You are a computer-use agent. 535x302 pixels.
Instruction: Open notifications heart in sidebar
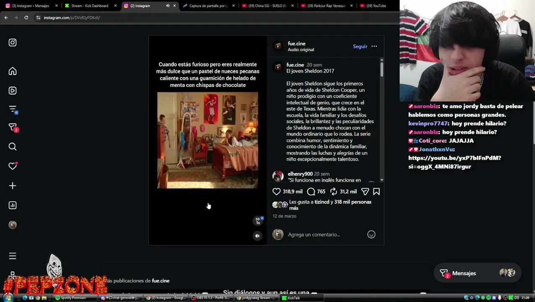click(x=13, y=166)
